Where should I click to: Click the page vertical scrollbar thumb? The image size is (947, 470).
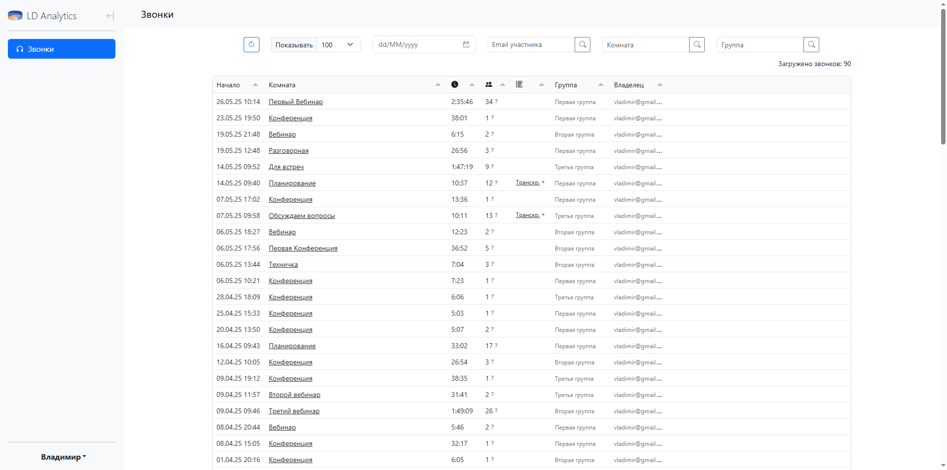click(x=943, y=76)
